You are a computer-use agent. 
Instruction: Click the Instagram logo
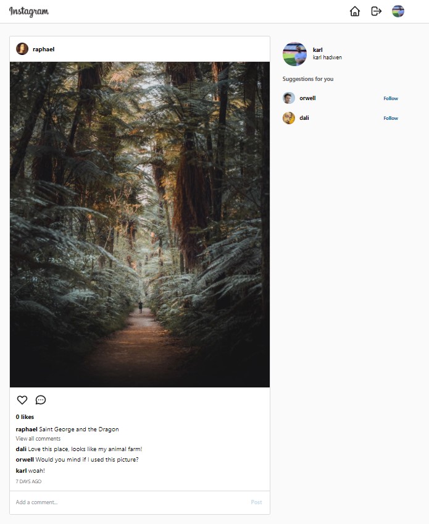tap(29, 11)
